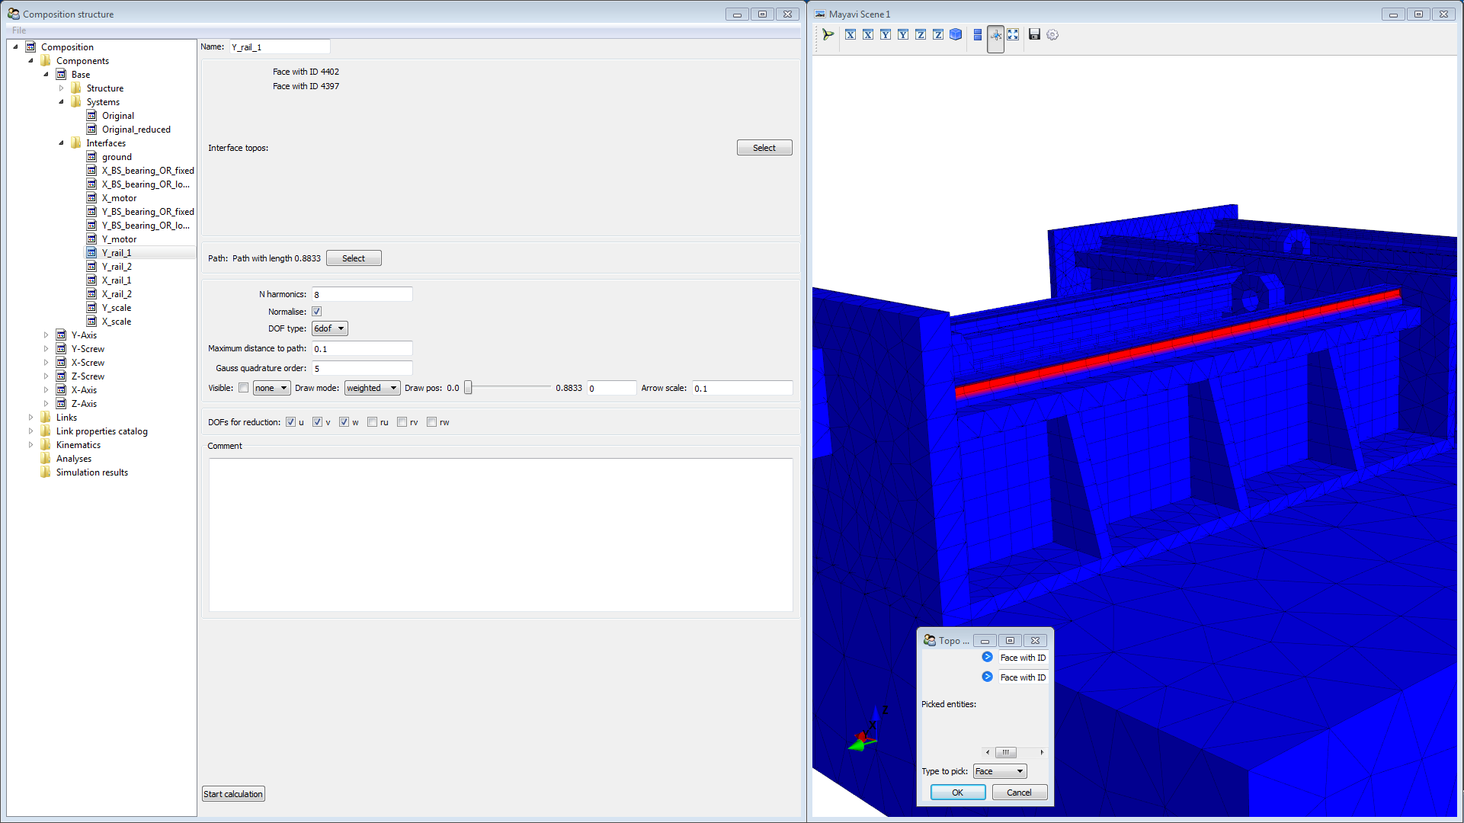The height and width of the screenshot is (823, 1464).
Task: Expand the Links folder node
Action: pos(30,418)
